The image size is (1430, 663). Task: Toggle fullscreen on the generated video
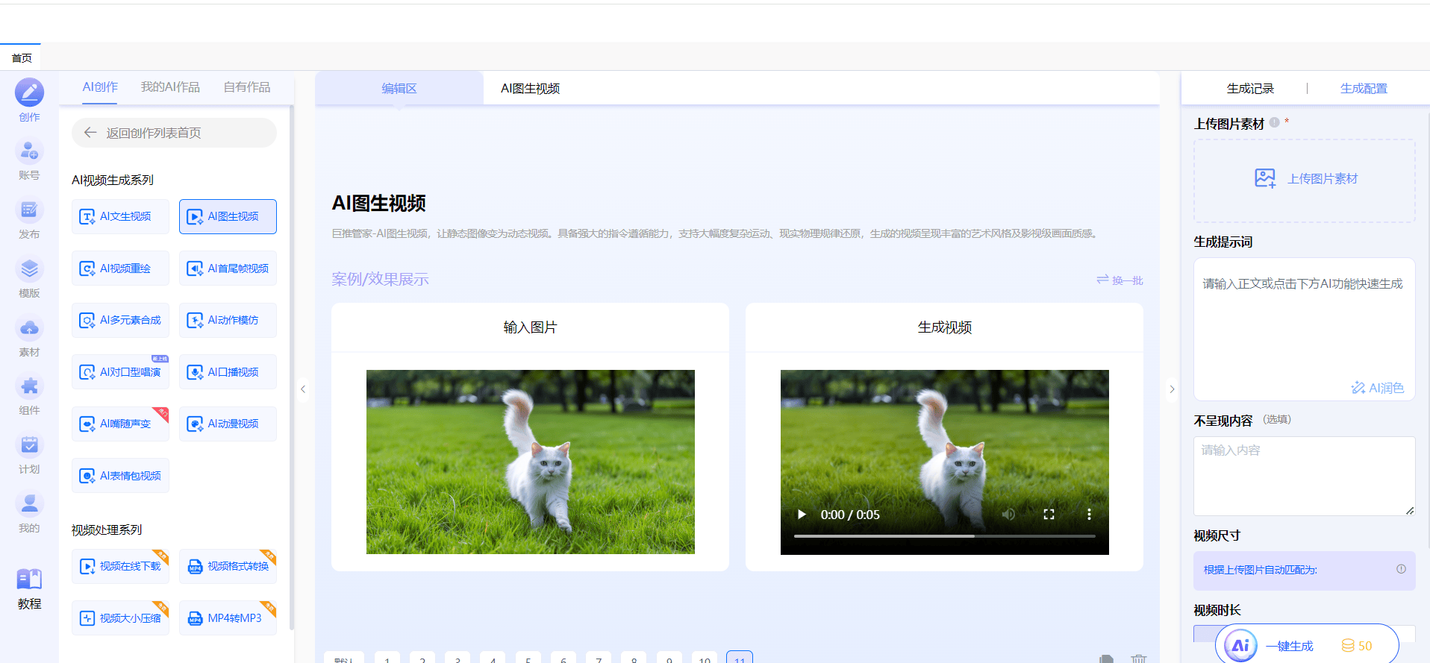pos(1049,515)
